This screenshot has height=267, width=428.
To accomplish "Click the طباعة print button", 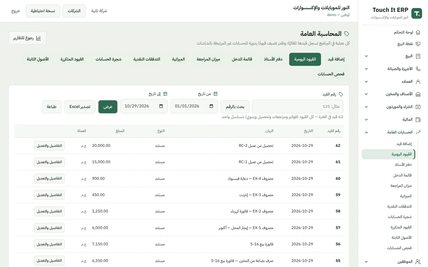I will tap(52, 107).
